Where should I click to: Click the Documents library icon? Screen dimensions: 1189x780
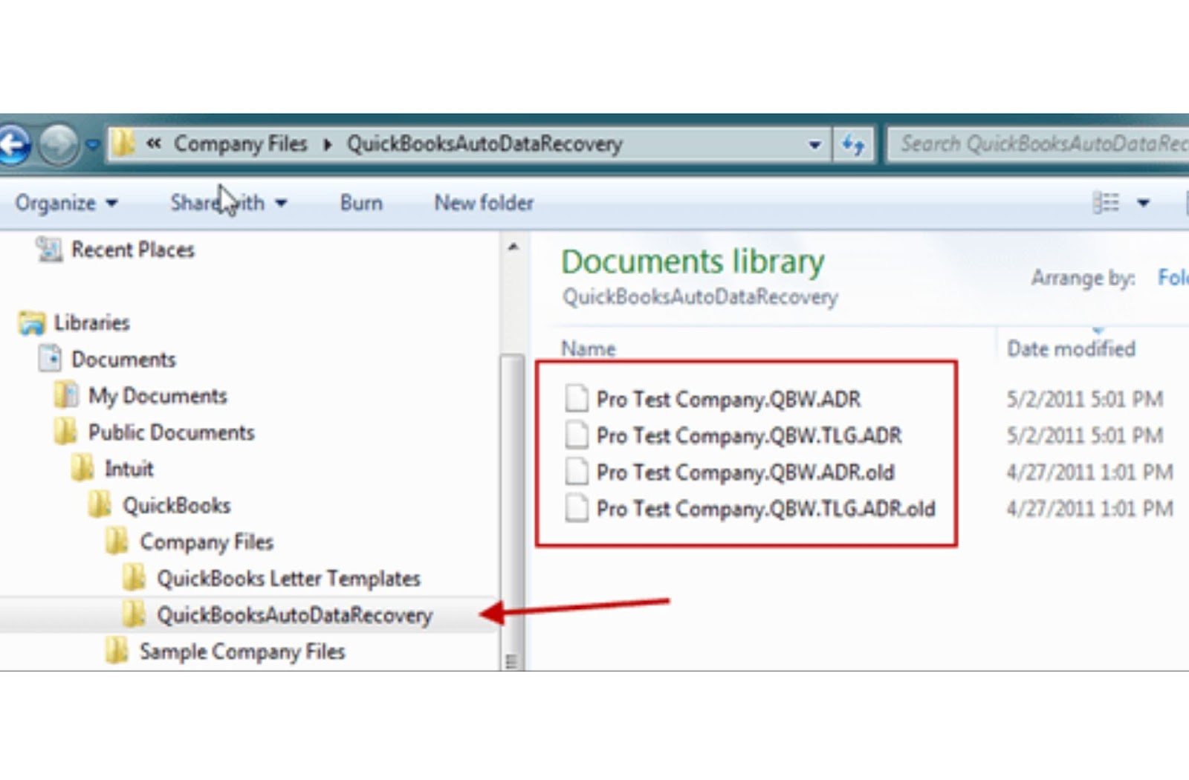(50, 359)
